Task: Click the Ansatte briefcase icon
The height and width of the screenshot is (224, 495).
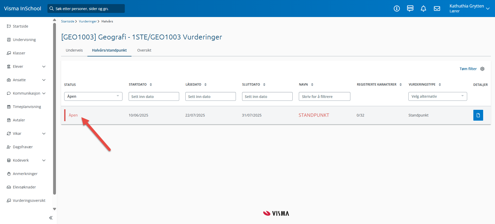Action: click(x=9, y=80)
